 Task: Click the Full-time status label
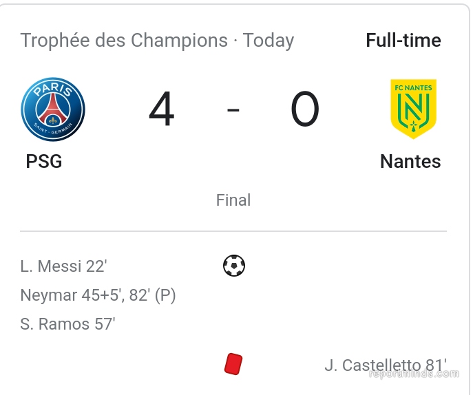click(403, 41)
